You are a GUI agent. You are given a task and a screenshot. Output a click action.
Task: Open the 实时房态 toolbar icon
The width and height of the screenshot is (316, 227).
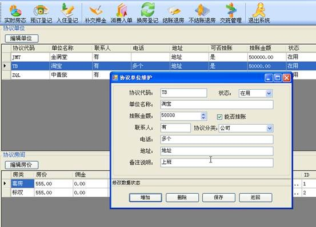click(15, 14)
